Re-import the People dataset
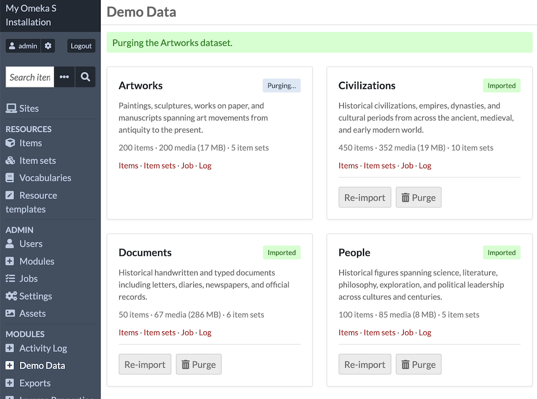The image size is (537, 399). (365, 365)
